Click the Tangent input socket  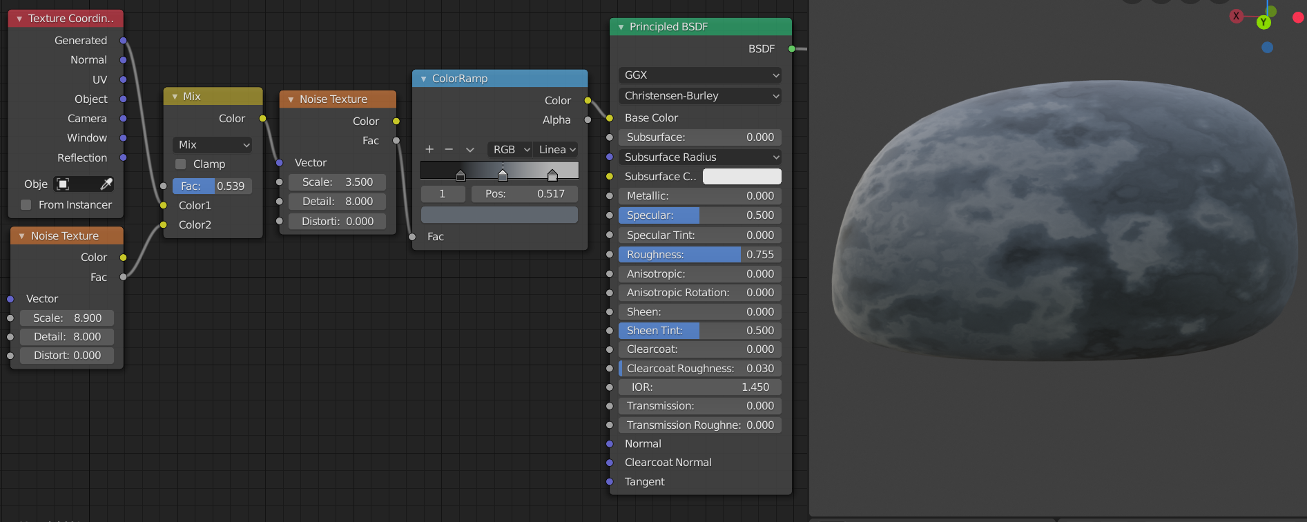click(610, 482)
